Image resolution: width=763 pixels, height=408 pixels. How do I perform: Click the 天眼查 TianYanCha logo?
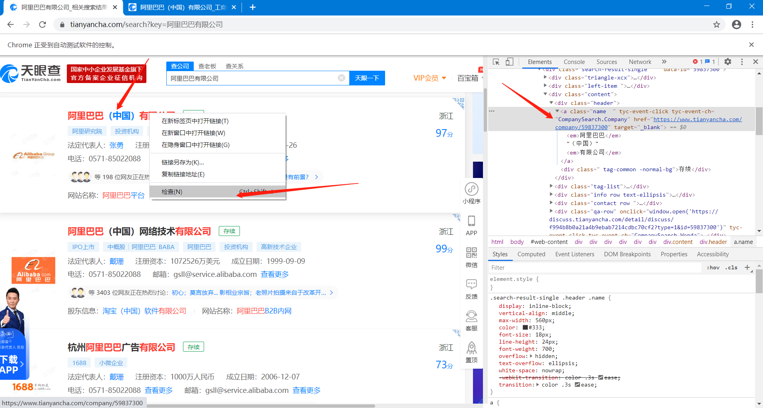(31, 73)
